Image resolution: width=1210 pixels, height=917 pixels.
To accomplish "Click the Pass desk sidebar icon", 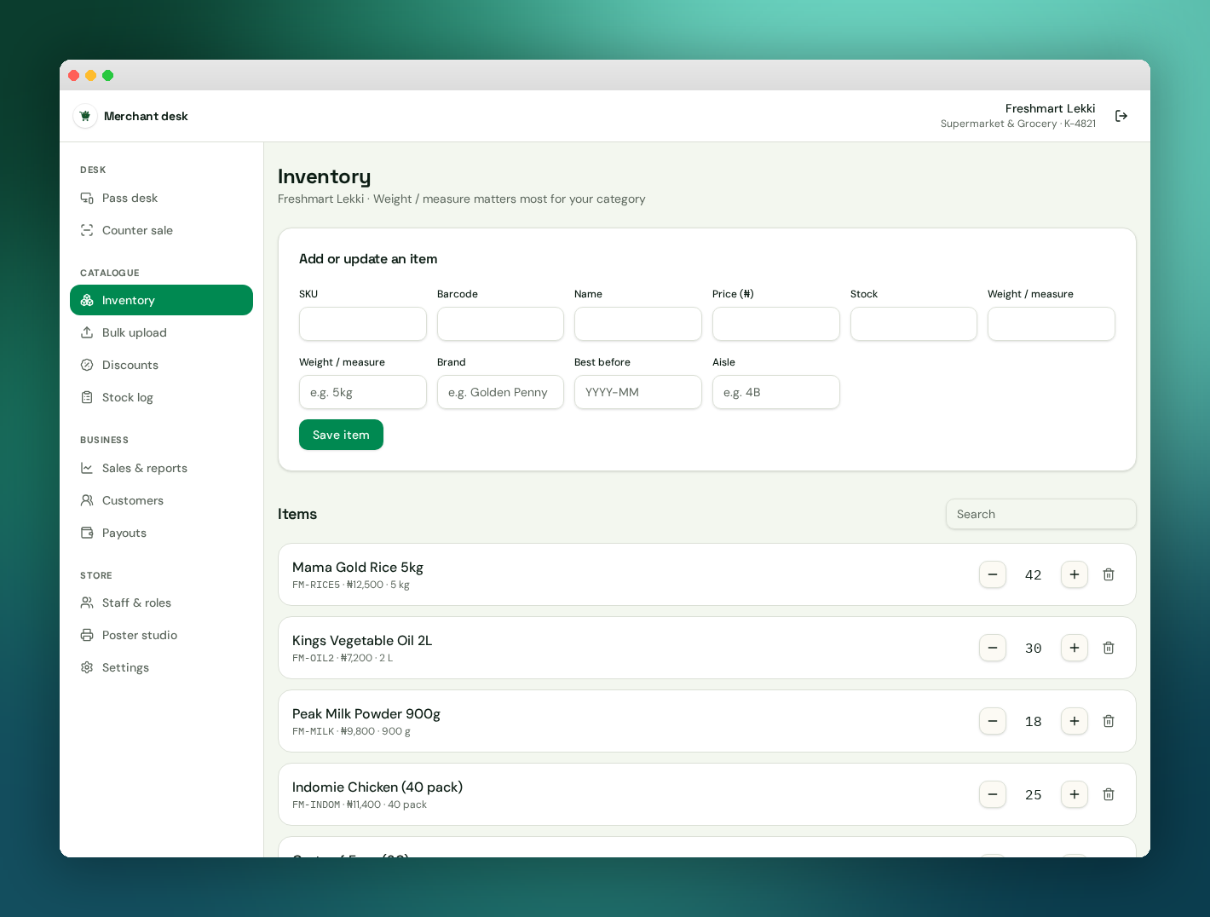I will [x=87, y=198].
